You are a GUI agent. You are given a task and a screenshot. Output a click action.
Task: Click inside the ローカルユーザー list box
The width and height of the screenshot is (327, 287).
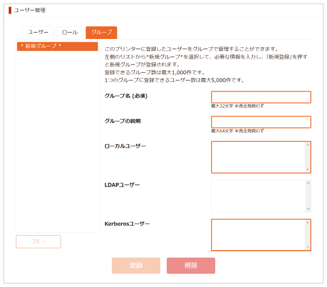point(259,157)
